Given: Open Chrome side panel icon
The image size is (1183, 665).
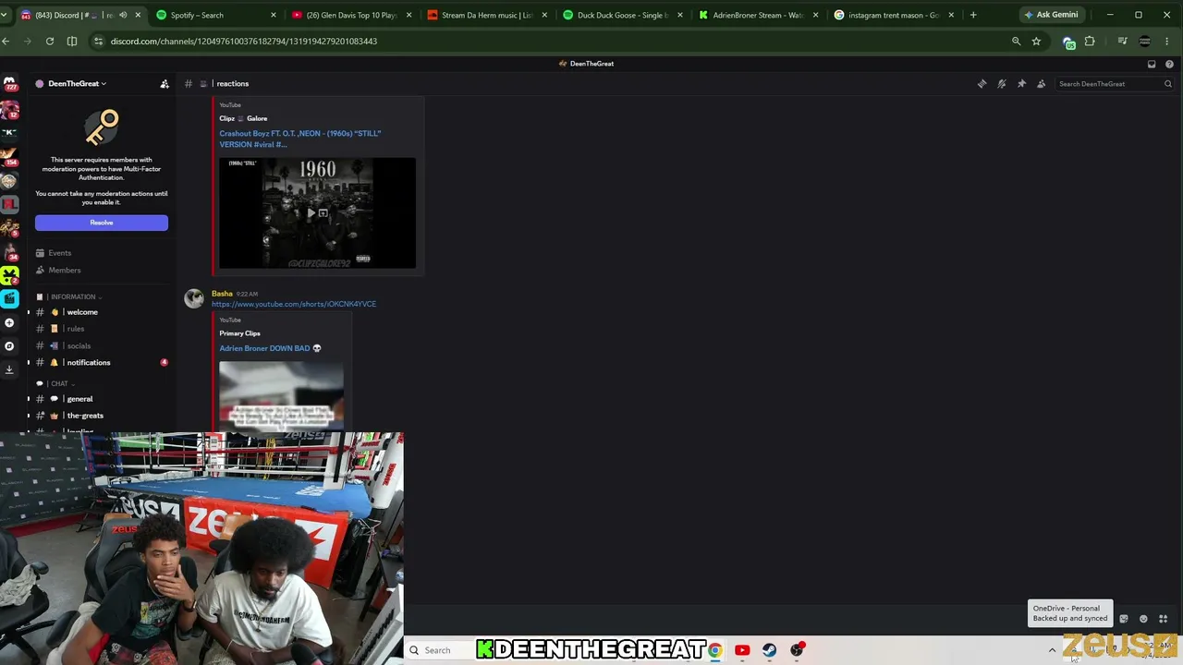Looking at the screenshot, I should 72,41.
